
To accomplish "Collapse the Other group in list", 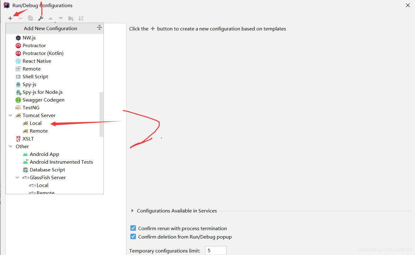I will [x=11, y=147].
